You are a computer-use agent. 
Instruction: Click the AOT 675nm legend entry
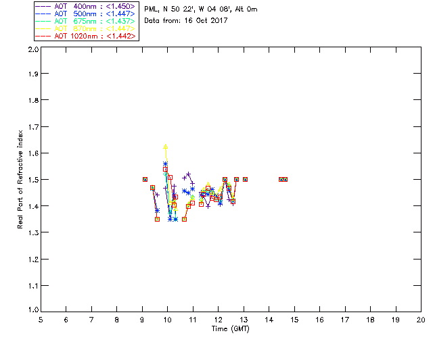86,21
